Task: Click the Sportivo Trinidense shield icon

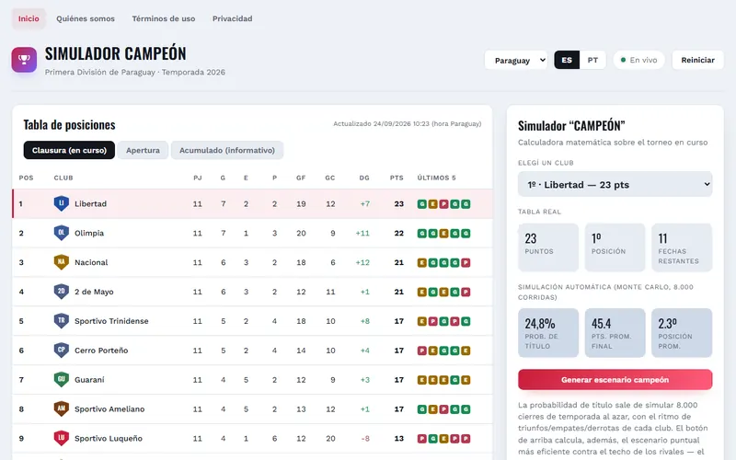Action: [x=62, y=321]
